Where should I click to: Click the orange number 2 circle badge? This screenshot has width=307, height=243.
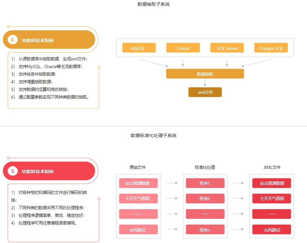[13, 40]
